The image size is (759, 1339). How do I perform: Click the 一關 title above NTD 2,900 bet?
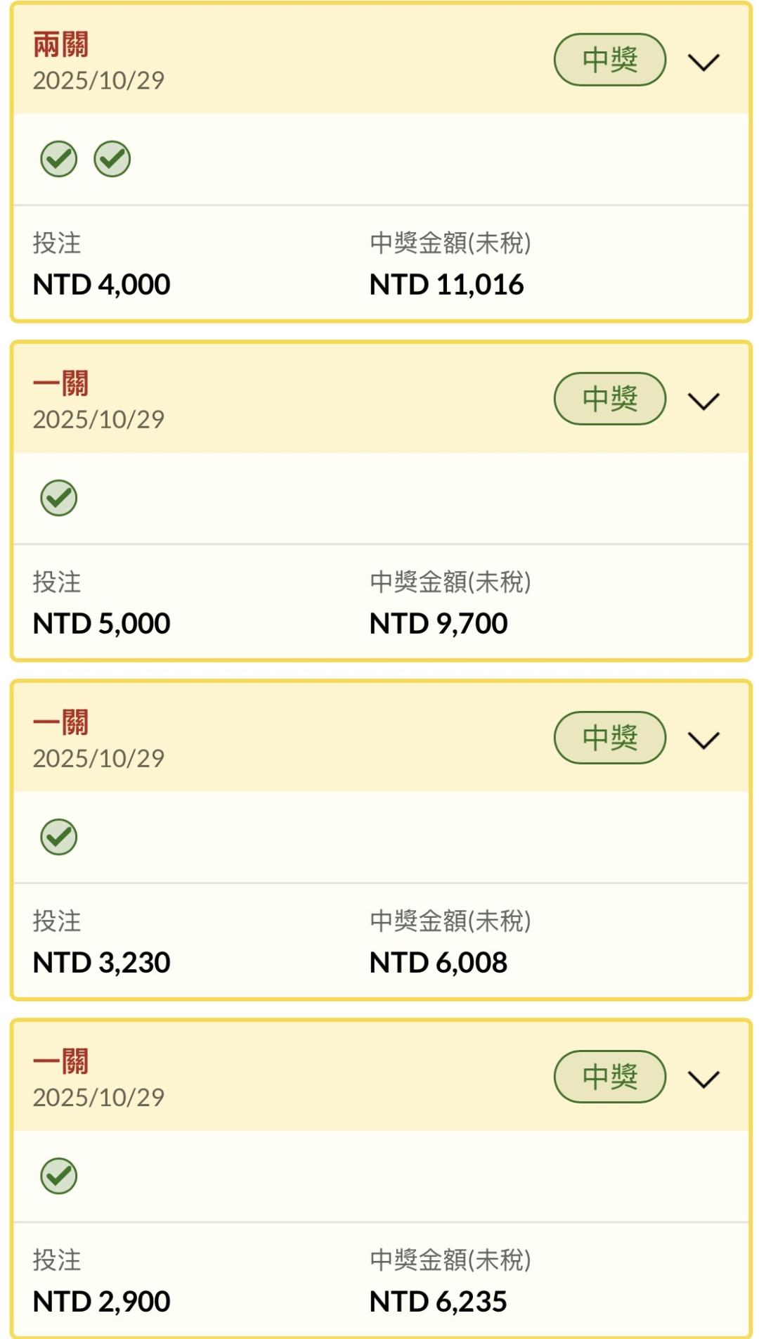pos(60,1062)
